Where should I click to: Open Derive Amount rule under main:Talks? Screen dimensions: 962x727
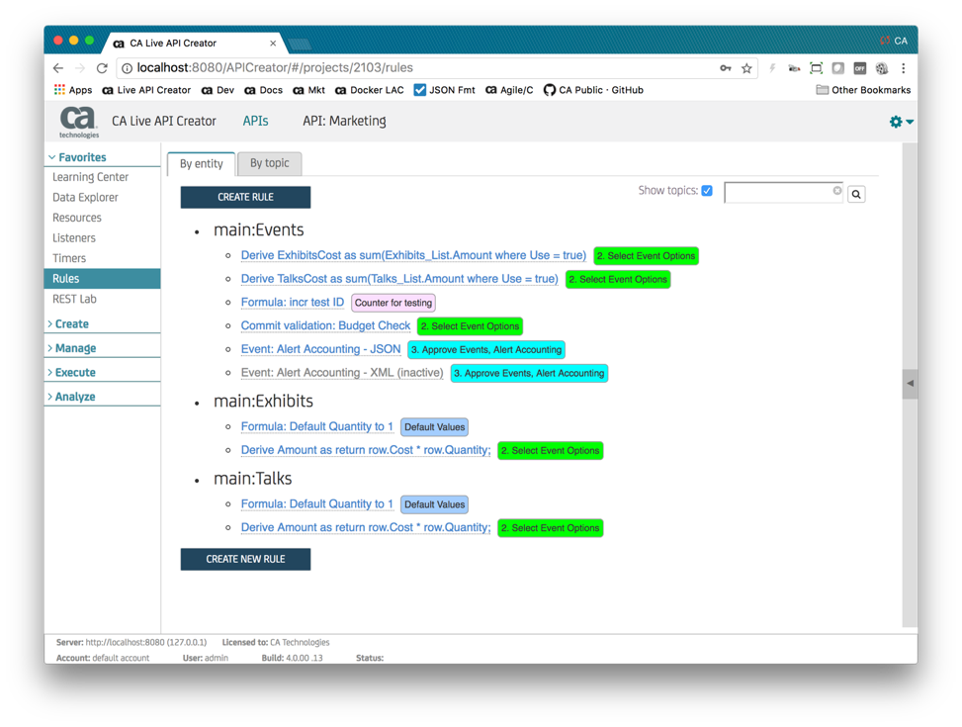[366, 527]
